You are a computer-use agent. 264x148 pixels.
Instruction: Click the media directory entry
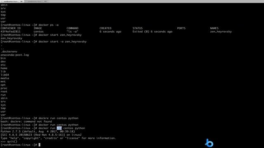(x=5, y=78)
